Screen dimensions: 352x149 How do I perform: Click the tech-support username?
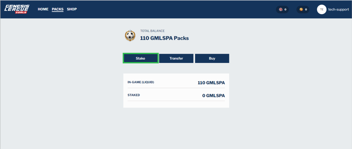coord(338,10)
